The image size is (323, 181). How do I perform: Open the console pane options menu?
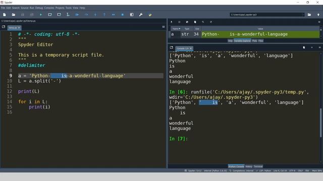319,48
